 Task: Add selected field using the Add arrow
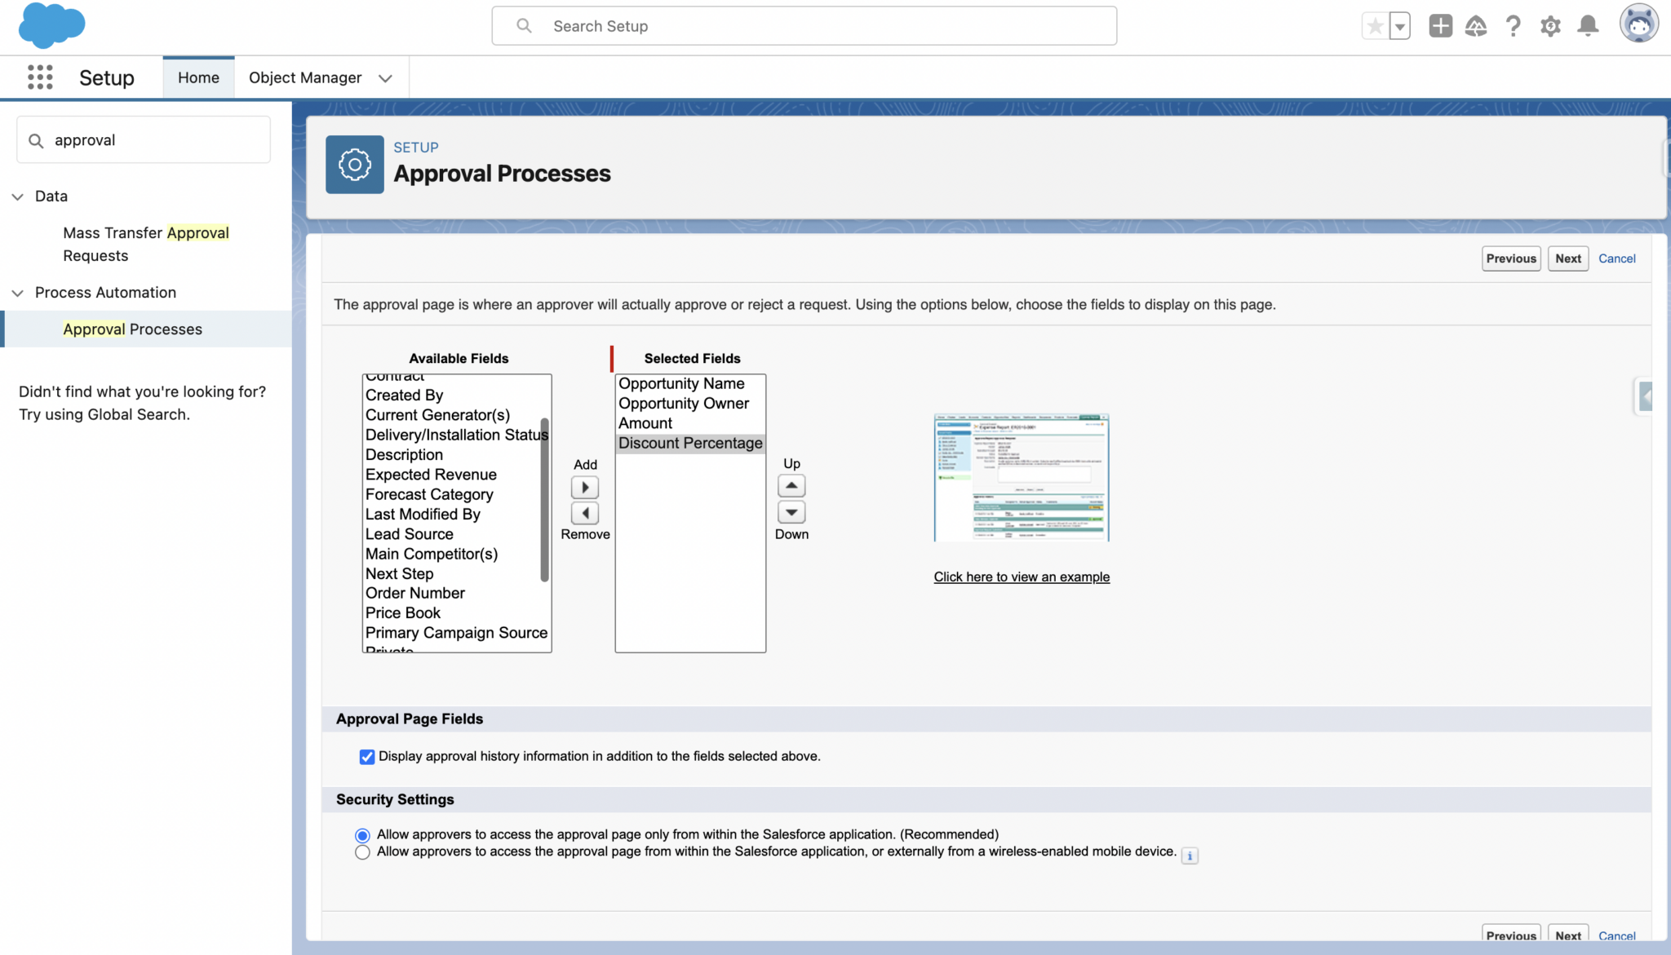pyautogui.click(x=584, y=487)
